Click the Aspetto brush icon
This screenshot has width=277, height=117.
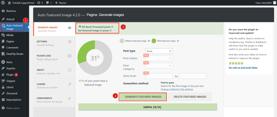coord(3,69)
